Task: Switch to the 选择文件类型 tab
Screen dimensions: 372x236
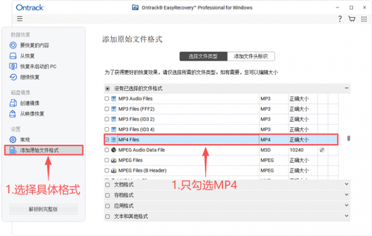Action: point(204,56)
